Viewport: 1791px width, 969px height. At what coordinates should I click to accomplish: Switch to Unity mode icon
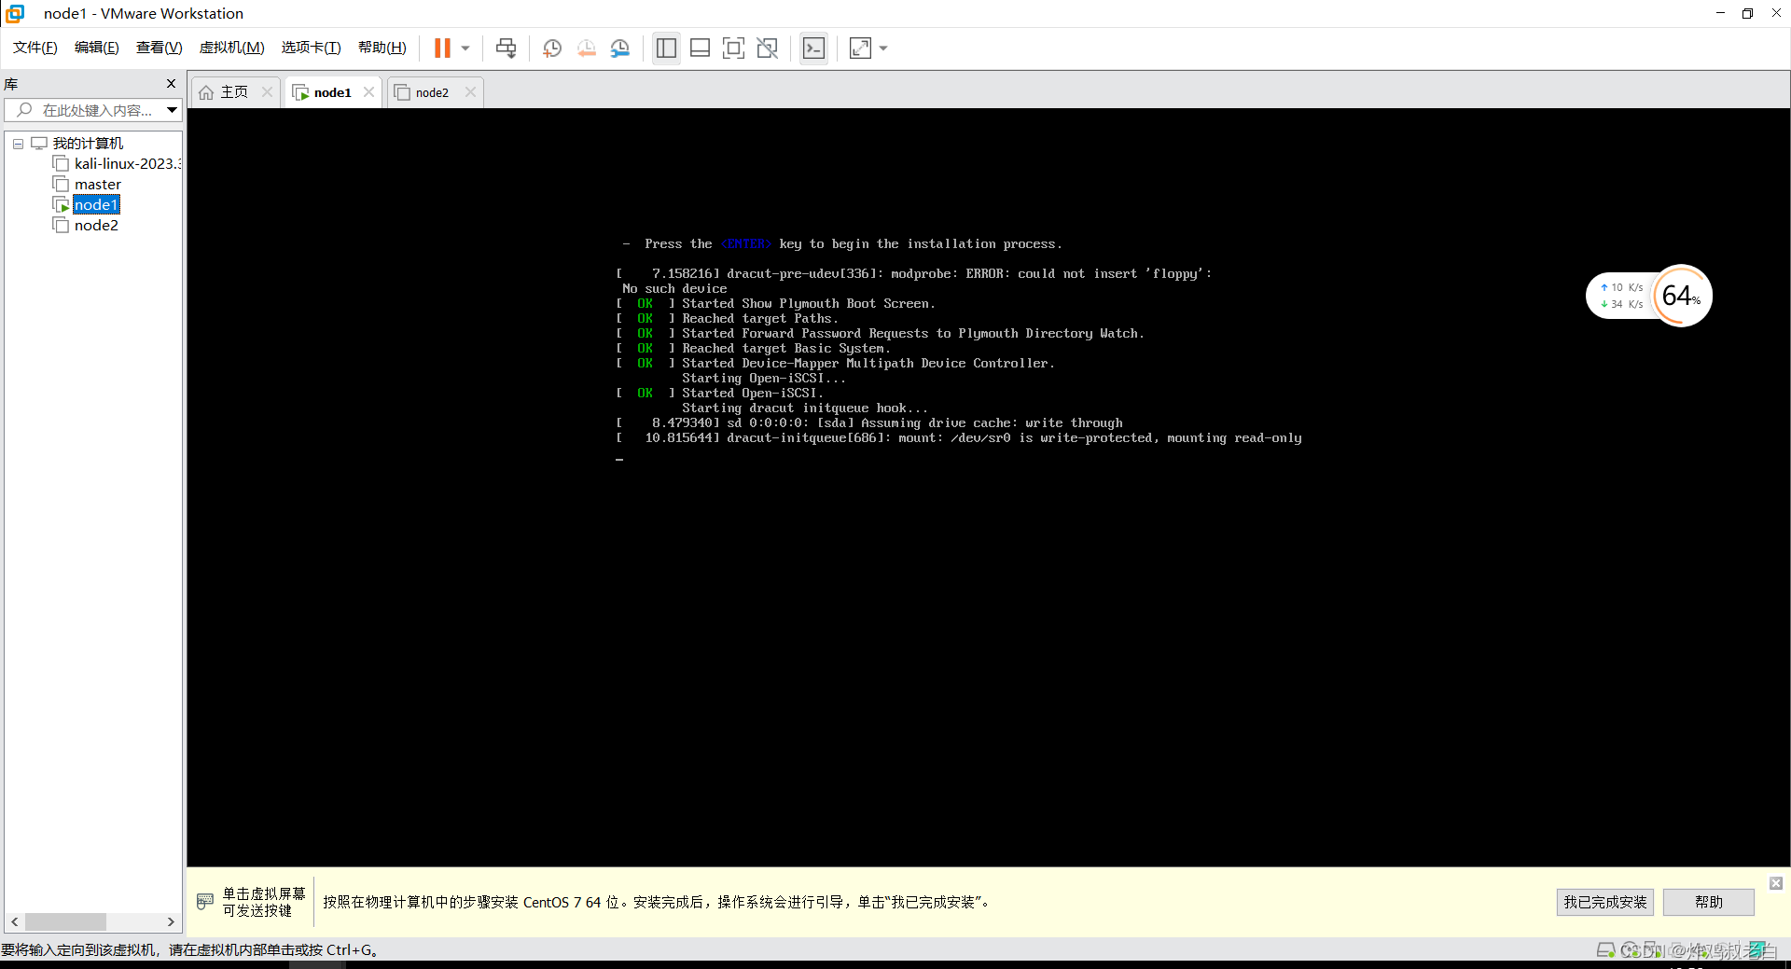click(768, 48)
